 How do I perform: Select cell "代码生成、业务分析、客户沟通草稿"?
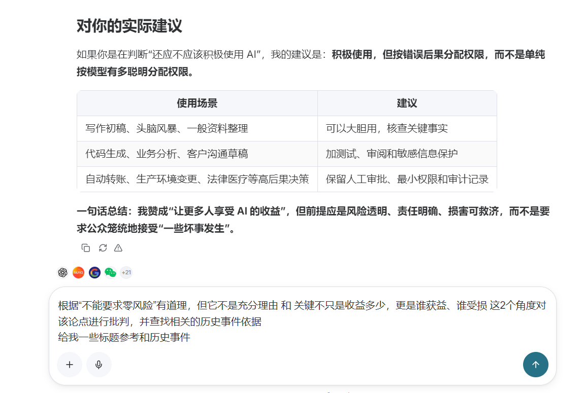197,154
